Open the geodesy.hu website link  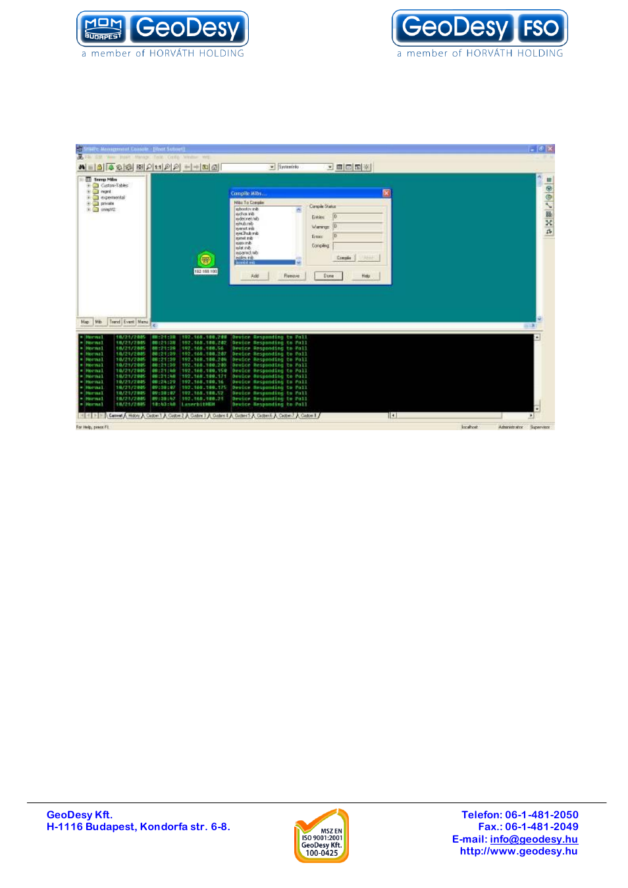coord(519,851)
